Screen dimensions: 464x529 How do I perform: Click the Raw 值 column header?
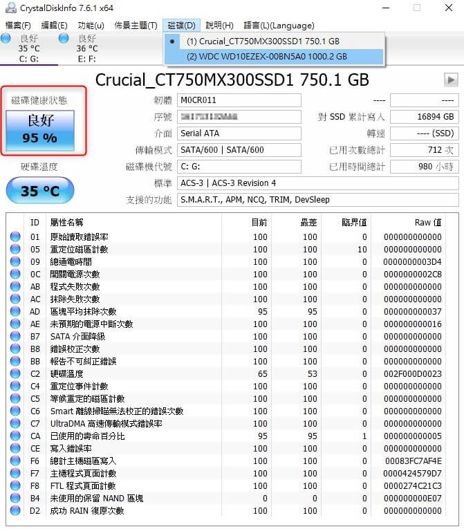[x=409, y=223]
